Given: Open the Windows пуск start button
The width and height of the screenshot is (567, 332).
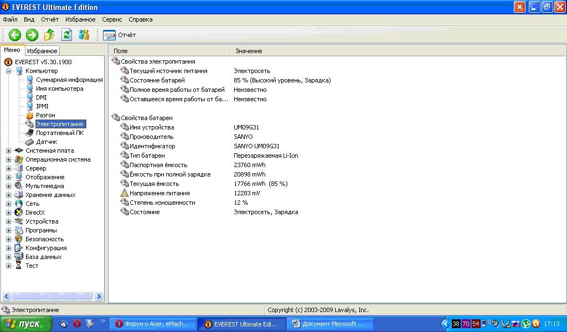Looking at the screenshot, I should point(26,324).
